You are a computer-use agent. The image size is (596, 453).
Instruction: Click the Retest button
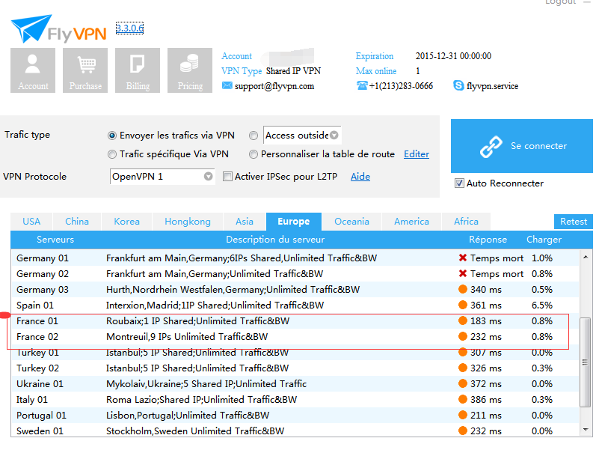(574, 222)
